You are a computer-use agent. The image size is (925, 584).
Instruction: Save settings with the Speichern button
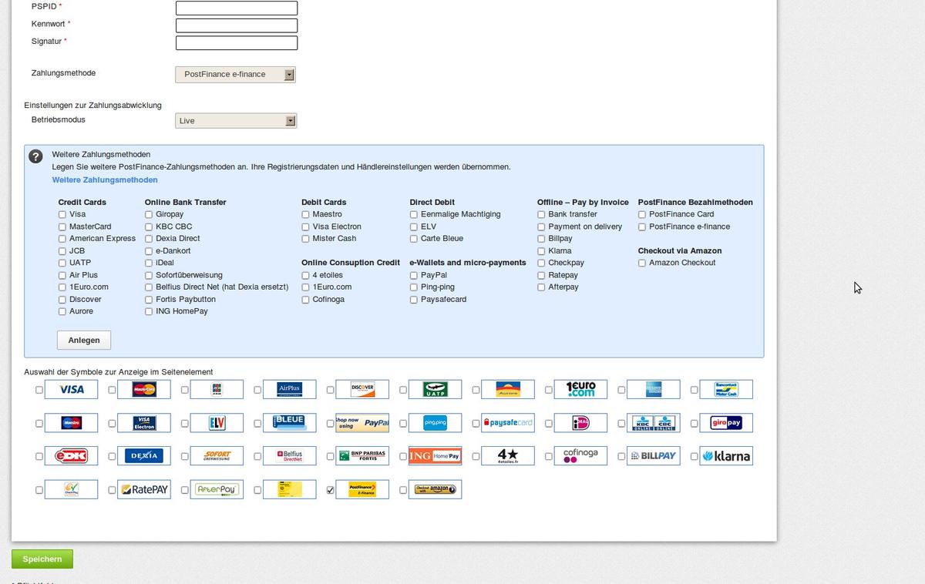pos(42,559)
